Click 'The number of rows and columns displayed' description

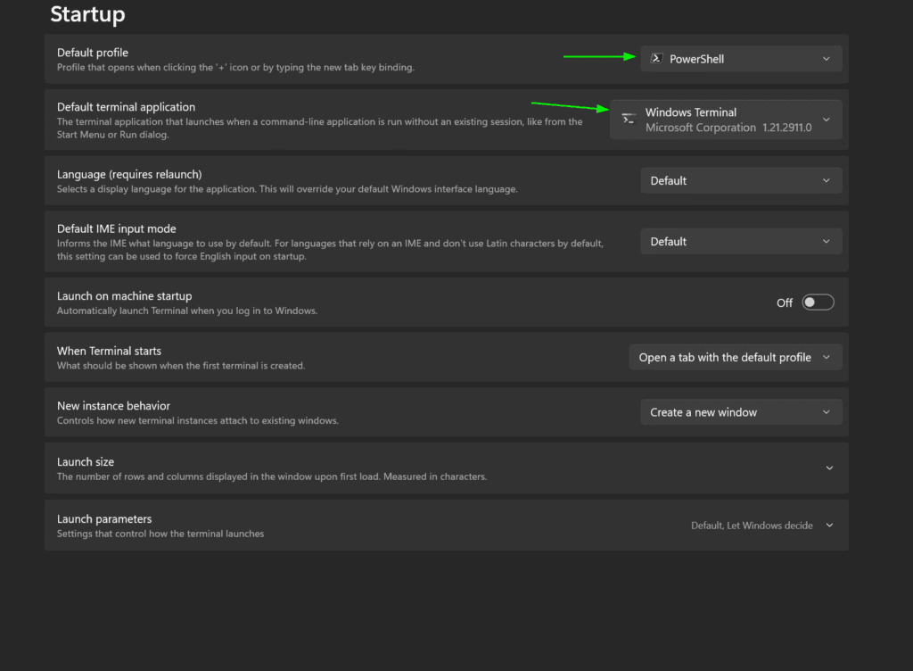click(271, 476)
